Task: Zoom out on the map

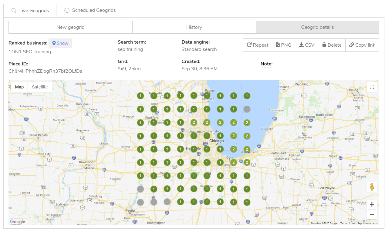Action: (x=372, y=214)
